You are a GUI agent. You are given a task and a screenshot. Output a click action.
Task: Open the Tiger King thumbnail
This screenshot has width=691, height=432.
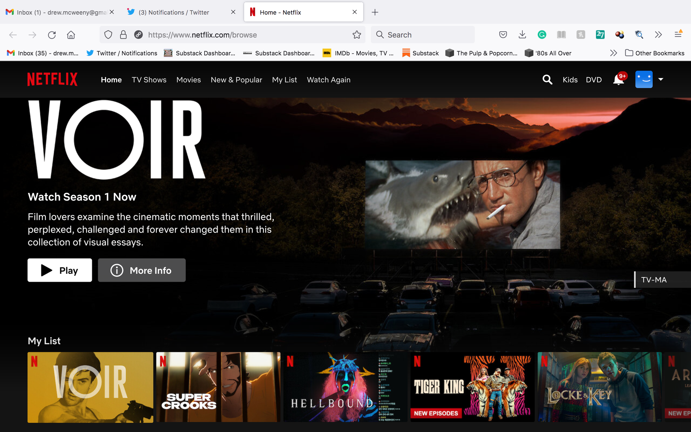point(472,387)
